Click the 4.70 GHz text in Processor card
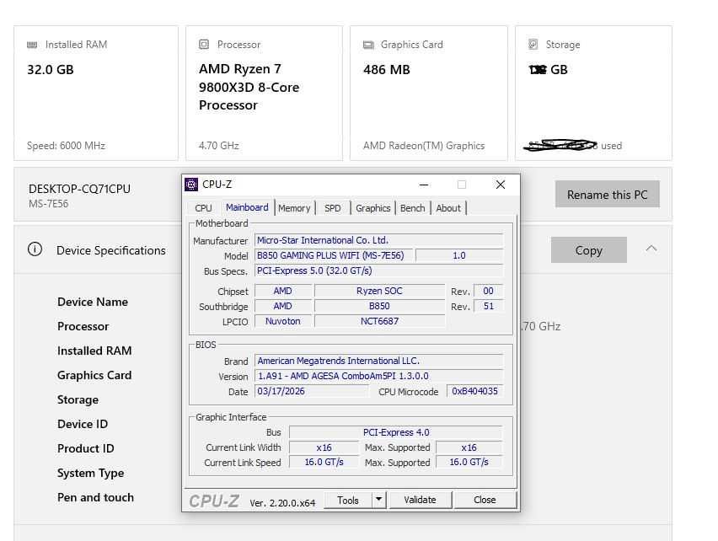The image size is (718, 541). click(219, 146)
